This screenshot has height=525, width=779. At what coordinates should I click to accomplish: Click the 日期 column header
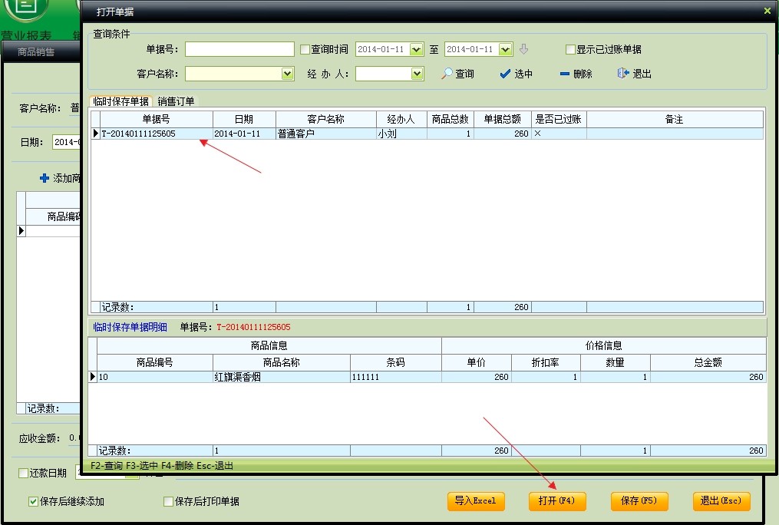point(244,119)
